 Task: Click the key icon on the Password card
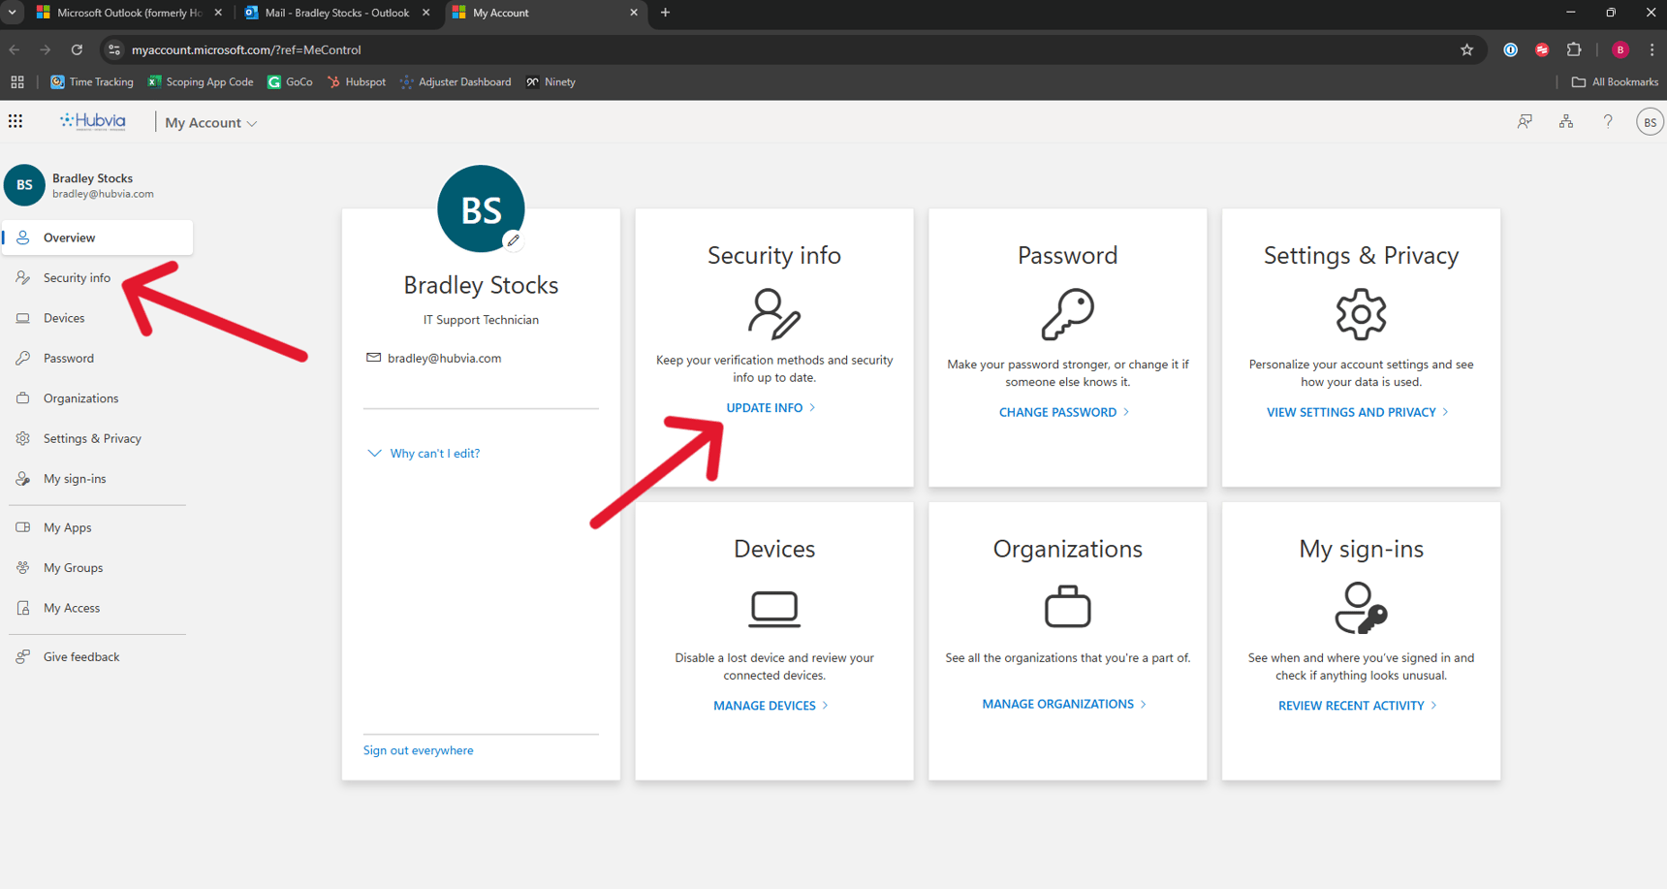click(x=1067, y=313)
